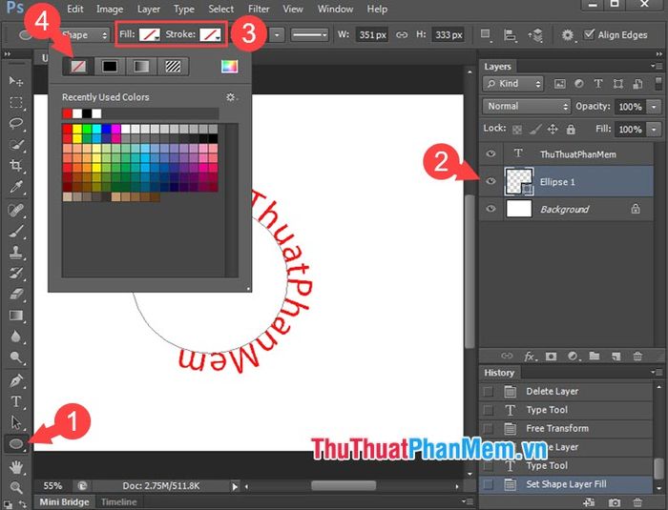Add layer style with fx button

[530, 357]
